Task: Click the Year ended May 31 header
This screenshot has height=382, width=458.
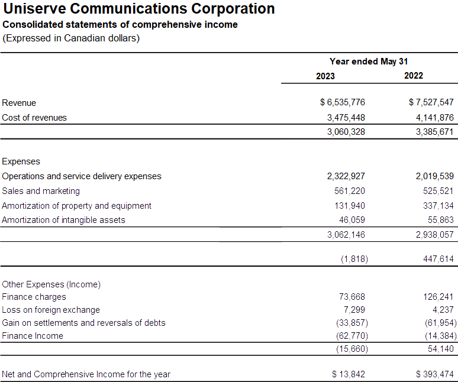Action: (x=368, y=61)
